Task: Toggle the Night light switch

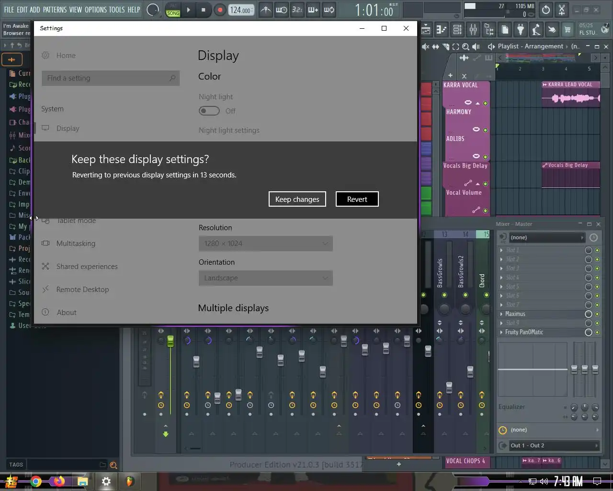Action: click(x=209, y=111)
